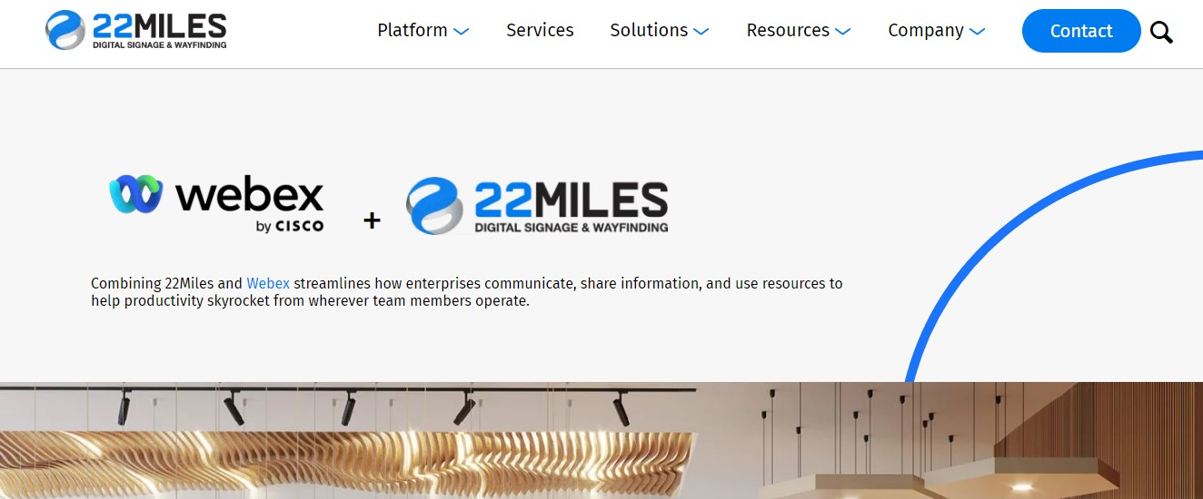The width and height of the screenshot is (1203, 499).
Task: Open the Platform navigation item
Action: coord(413,30)
